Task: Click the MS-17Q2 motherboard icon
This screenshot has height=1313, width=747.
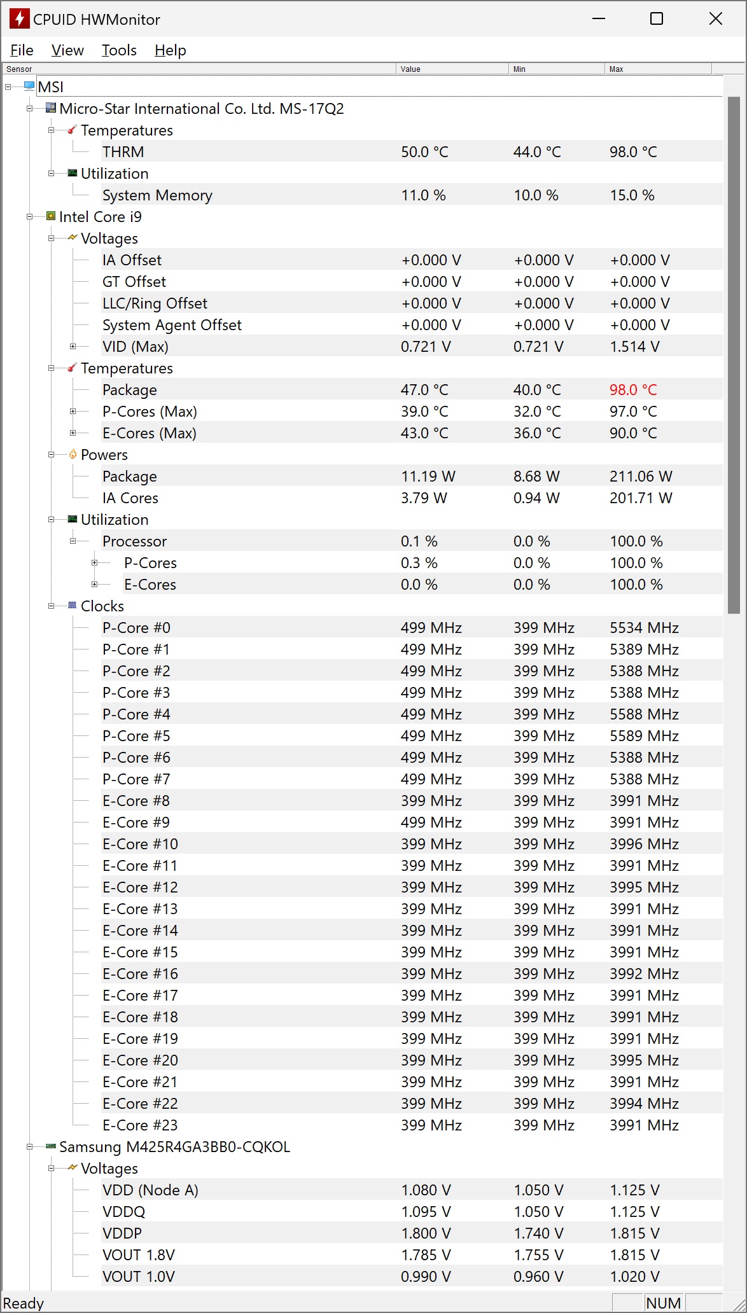Action: tap(51, 108)
